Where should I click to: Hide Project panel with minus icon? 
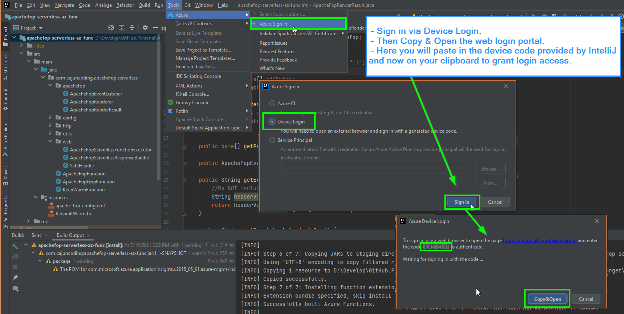[x=155, y=28]
